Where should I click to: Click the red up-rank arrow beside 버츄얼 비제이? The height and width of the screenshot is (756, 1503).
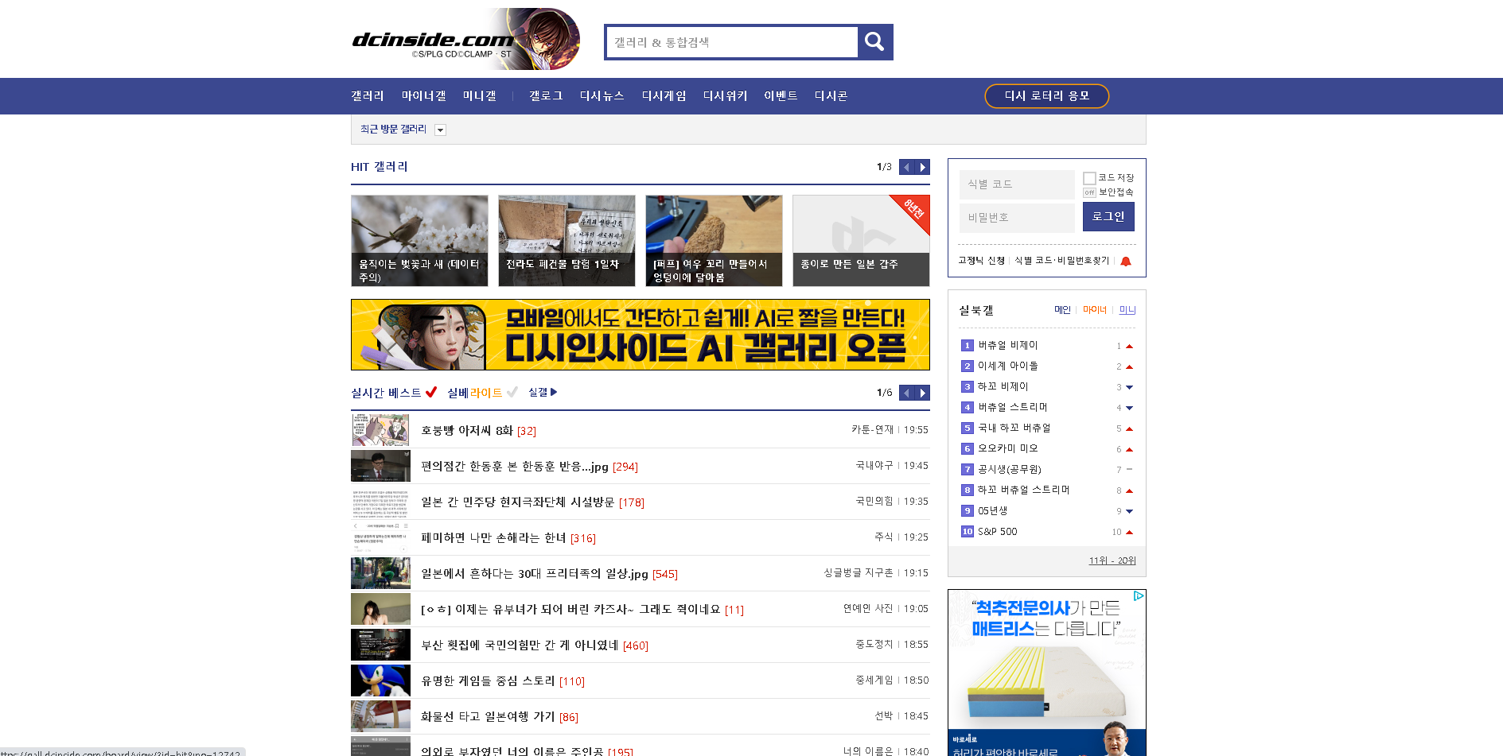point(1131,345)
